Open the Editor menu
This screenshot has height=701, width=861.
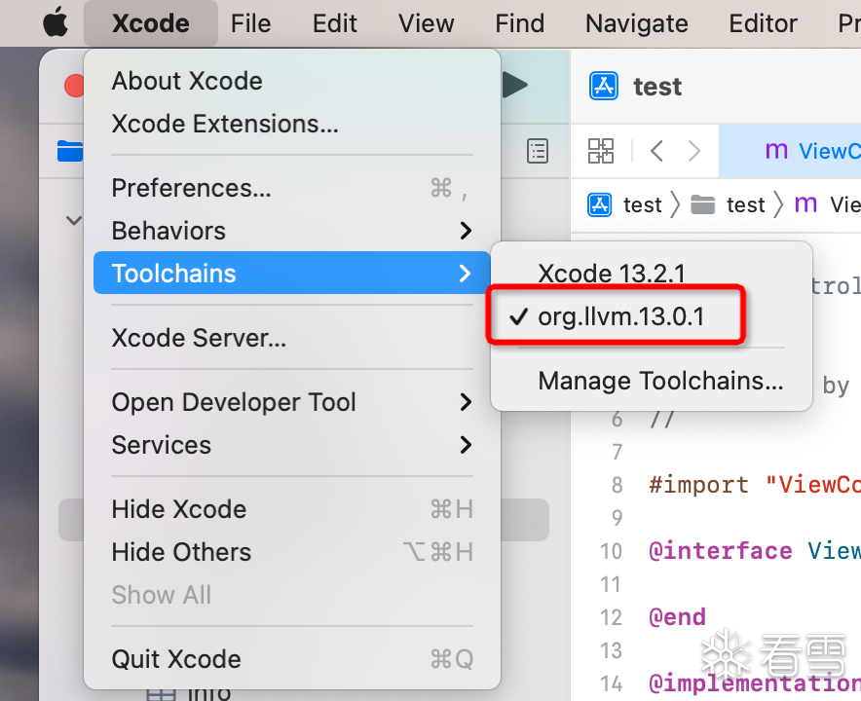[x=763, y=23]
